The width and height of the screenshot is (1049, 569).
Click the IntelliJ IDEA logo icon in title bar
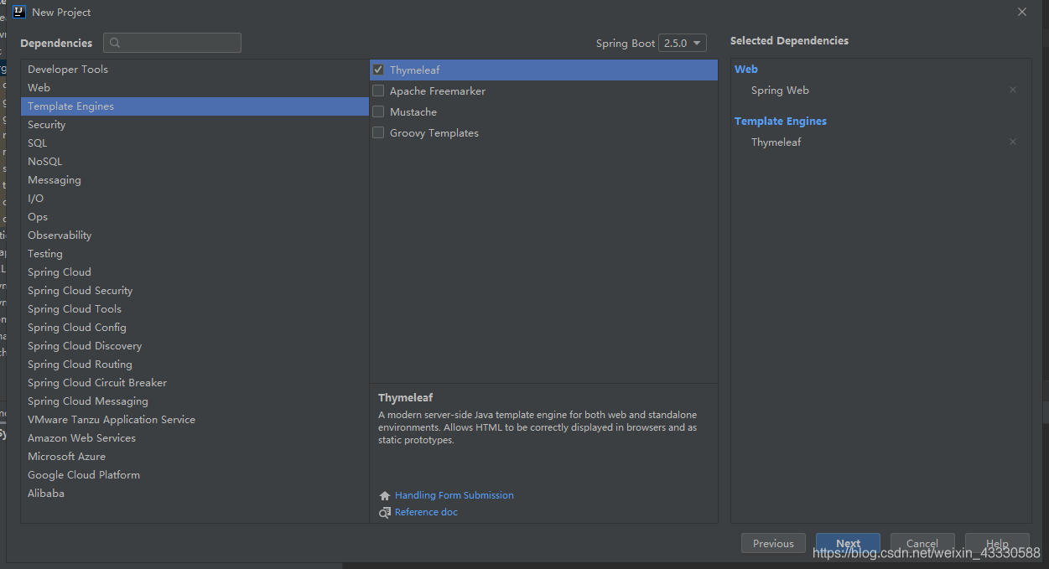coord(19,12)
